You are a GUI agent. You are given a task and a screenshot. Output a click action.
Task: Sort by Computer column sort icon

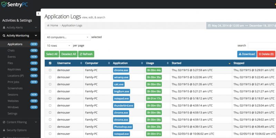[x=109, y=63]
